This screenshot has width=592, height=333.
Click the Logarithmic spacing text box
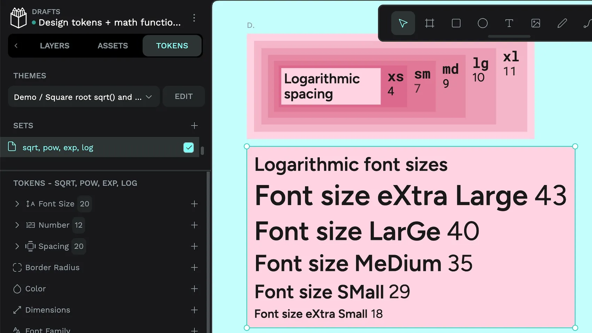point(331,86)
